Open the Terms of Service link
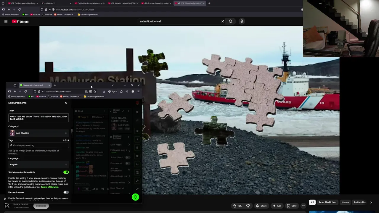 click(49, 187)
